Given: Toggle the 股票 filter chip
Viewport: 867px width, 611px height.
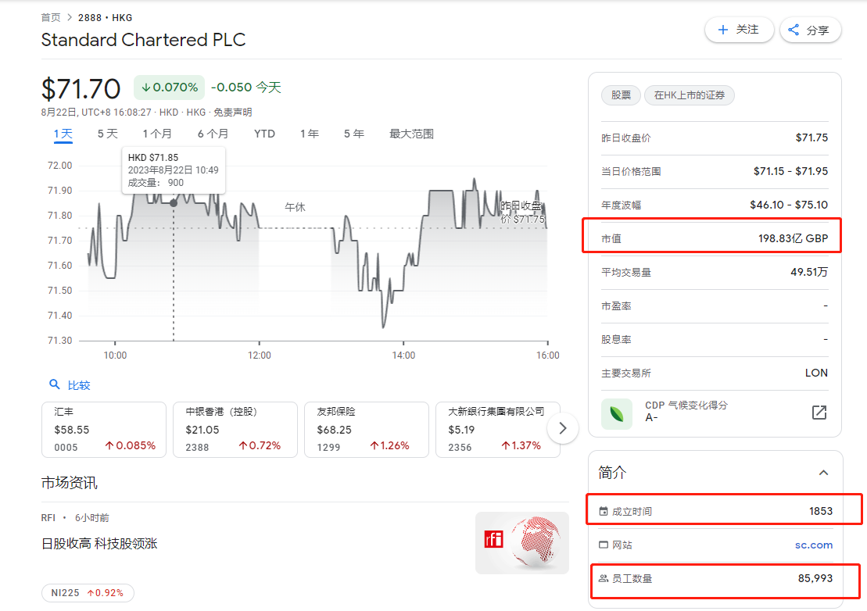Looking at the screenshot, I should pos(621,95).
